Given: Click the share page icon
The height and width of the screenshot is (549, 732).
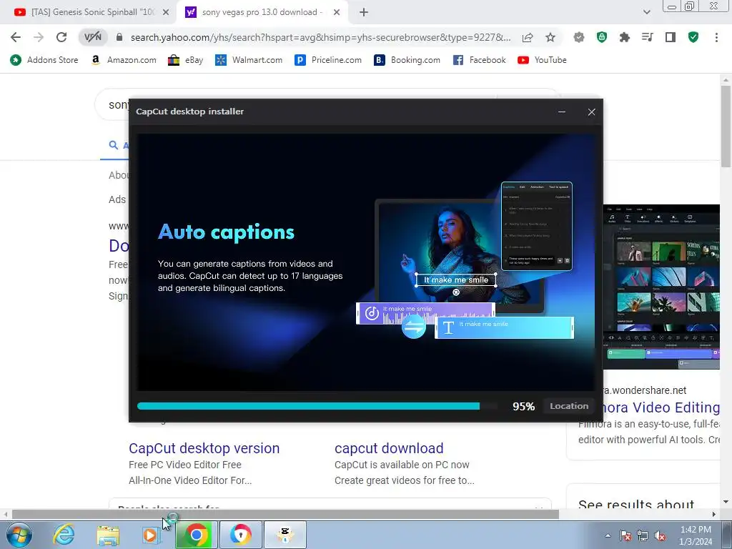Looking at the screenshot, I should tap(528, 37).
